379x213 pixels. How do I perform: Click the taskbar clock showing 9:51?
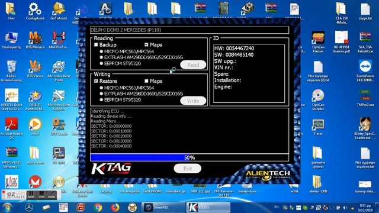pos(365,208)
